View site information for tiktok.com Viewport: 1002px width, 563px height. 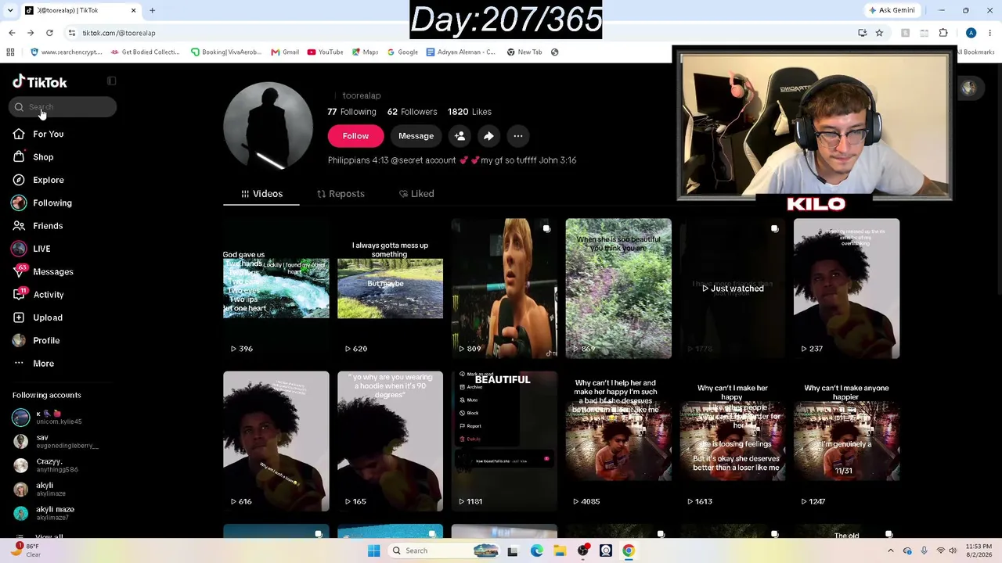pos(71,33)
